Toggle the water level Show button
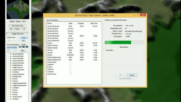Viewport: 181px width, 102px height. tap(24, 38)
